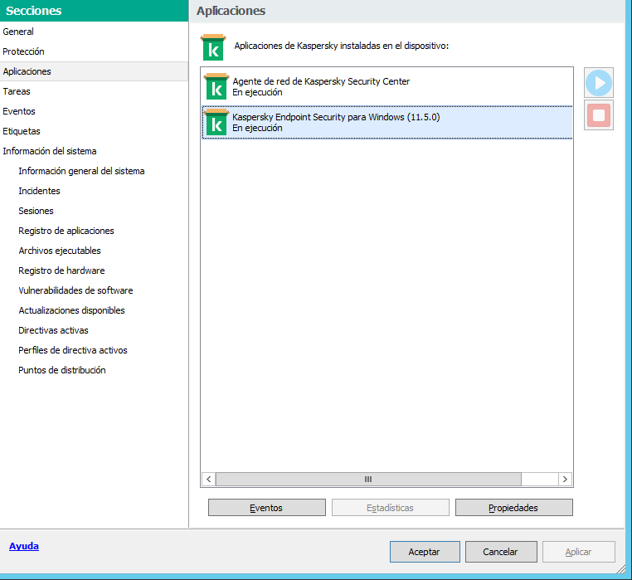The height and width of the screenshot is (580, 632).
Task: Click the horizontal scrollbar left arrow
Action: pyautogui.click(x=209, y=479)
